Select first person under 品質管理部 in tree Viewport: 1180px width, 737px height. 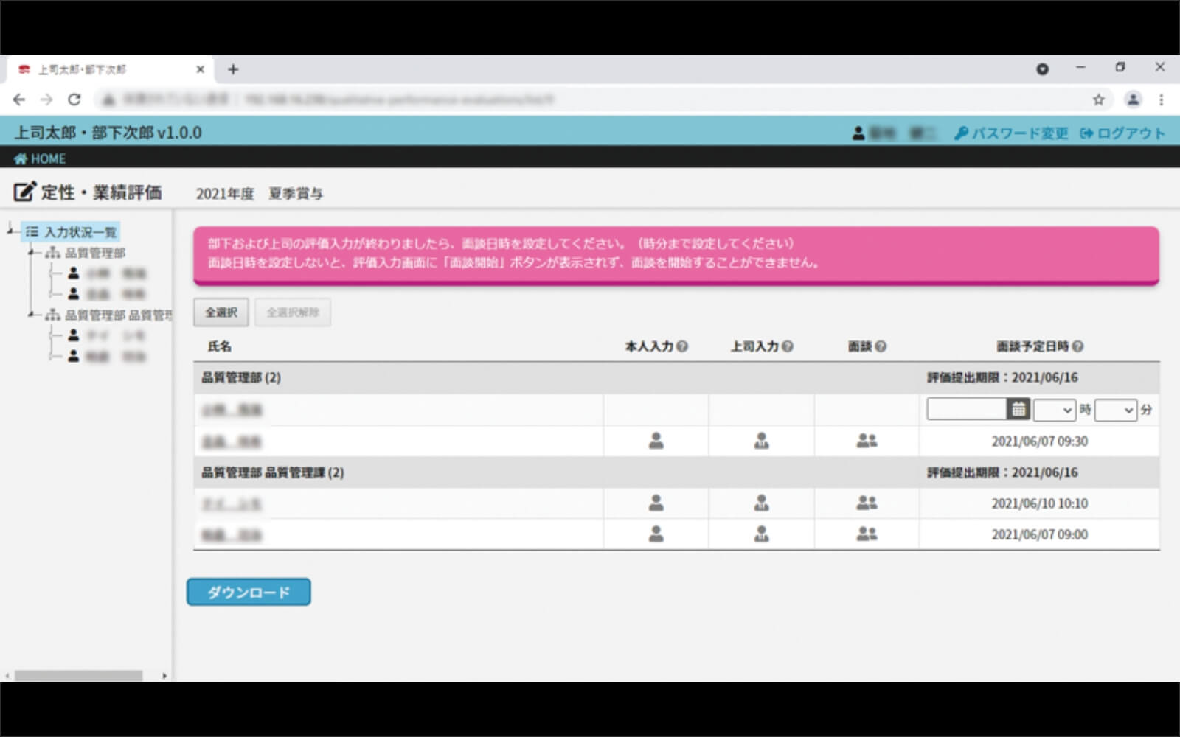(x=108, y=273)
